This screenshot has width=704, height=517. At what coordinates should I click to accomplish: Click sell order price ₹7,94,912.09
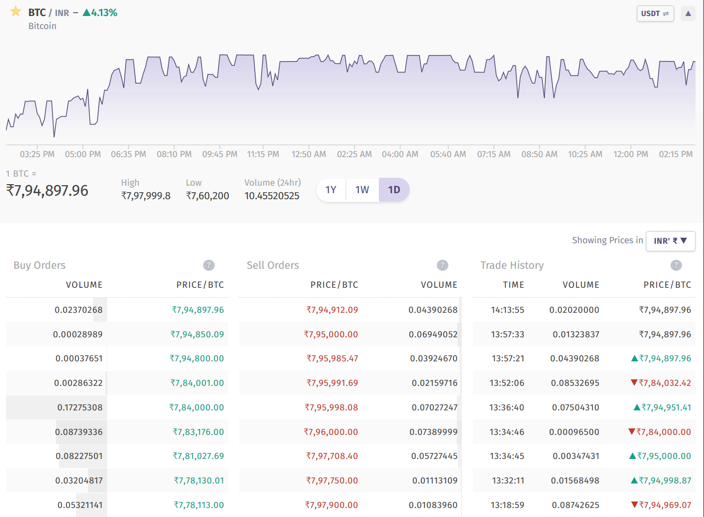click(x=332, y=310)
